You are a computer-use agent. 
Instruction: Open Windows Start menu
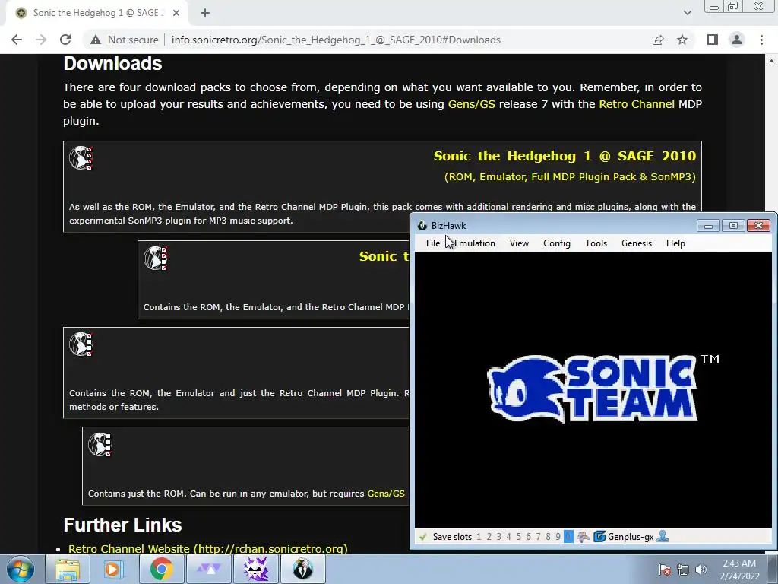[20, 569]
